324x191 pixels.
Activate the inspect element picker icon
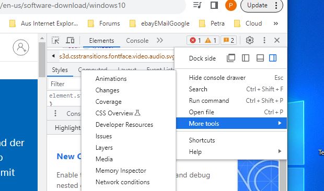pyautogui.click(x=55, y=40)
